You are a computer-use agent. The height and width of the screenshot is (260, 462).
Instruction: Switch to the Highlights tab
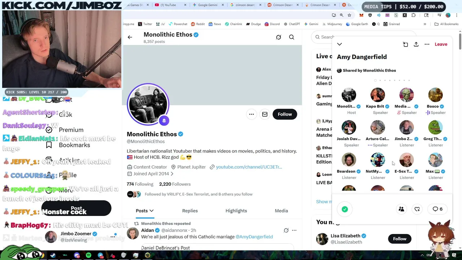236,211
